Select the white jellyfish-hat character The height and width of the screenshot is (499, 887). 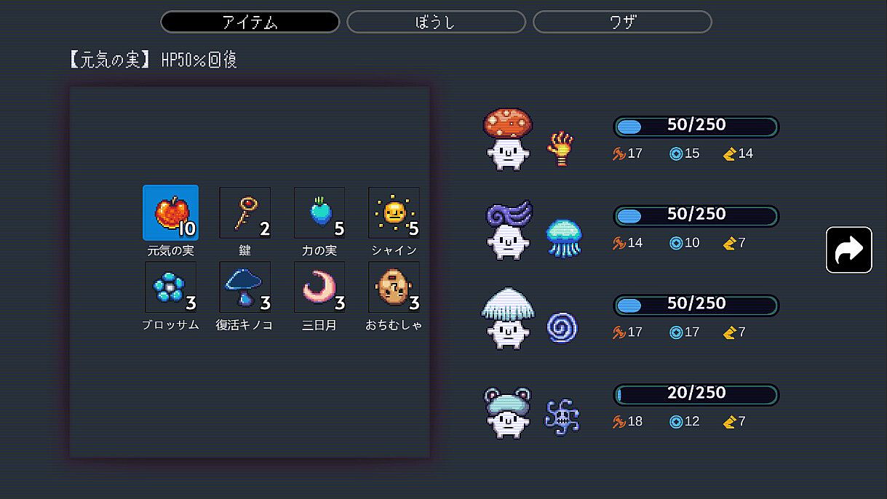[507, 318]
